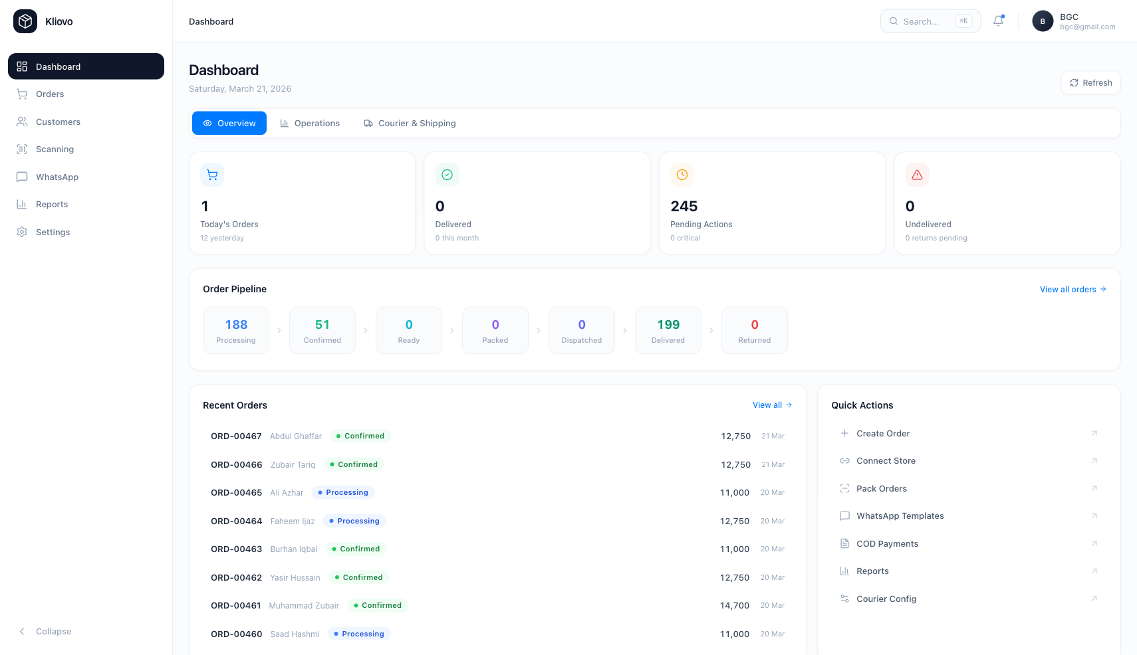Go to Settings in the sidebar
1137x655 pixels.
(53, 233)
